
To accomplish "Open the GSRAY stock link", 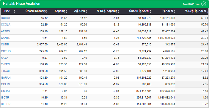I will [x=6, y=91].
